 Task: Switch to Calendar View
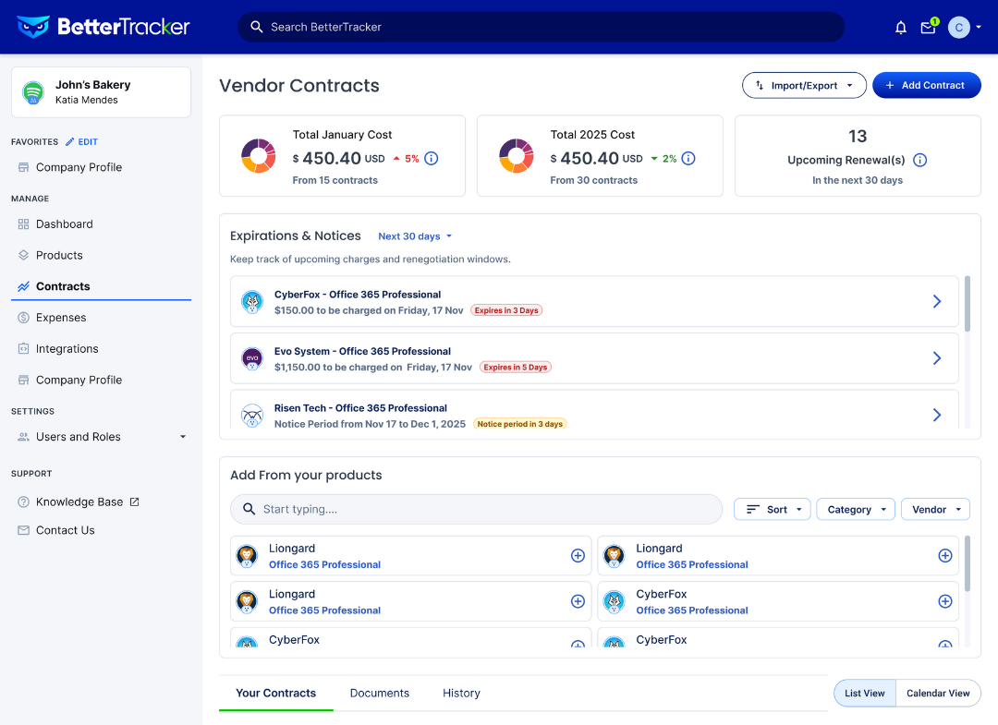[938, 694]
